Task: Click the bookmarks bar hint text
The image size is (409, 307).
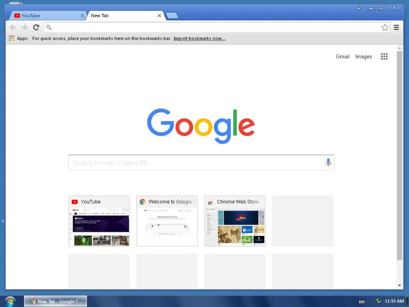Action: 102,38
